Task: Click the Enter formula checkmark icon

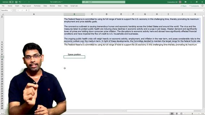Action: 22,10
